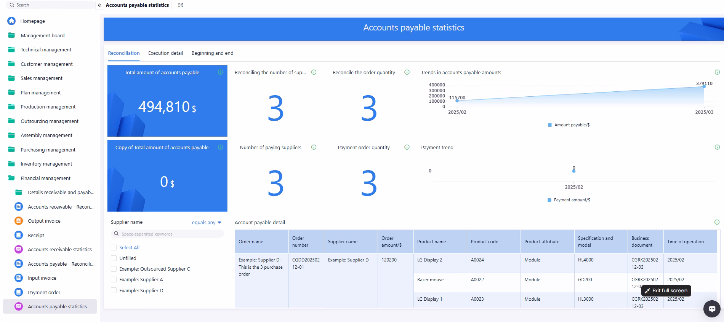This screenshot has width=724, height=322.
Task: Enable the Unfilled filter checkbox
Action: pos(114,258)
